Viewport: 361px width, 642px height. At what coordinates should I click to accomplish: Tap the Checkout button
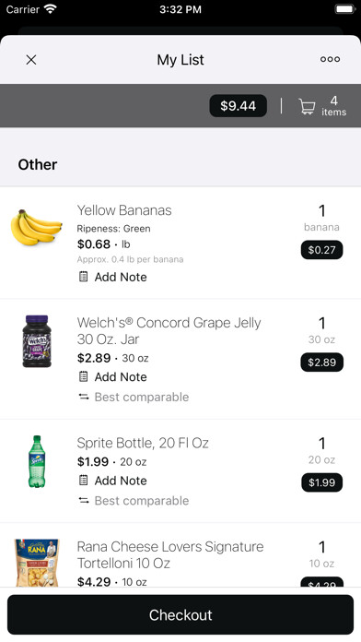click(x=180, y=614)
